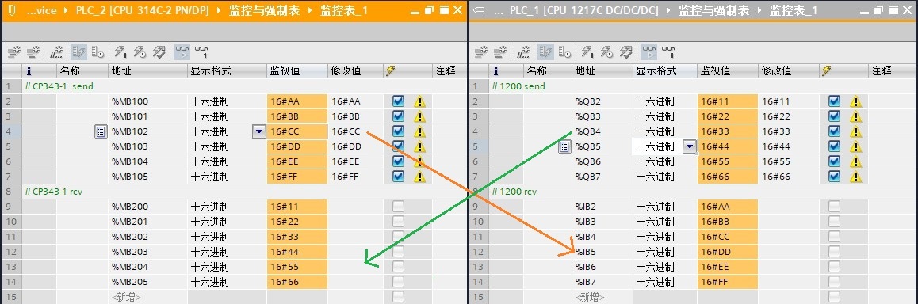This screenshot has width=918, height=304.
Task: Click insert row icon in PLC_2 toolbar
Action: (x=14, y=52)
